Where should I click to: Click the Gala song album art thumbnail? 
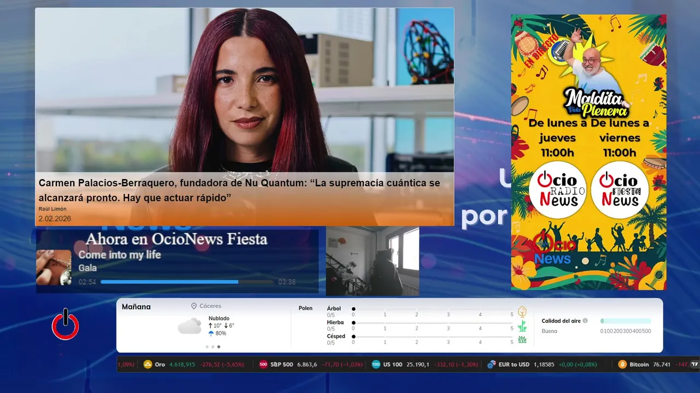(54, 267)
